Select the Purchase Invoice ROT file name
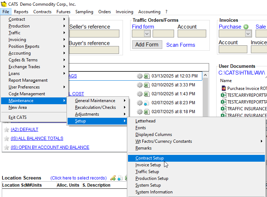Screen dimensions: 267x197 click(x=247, y=89)
